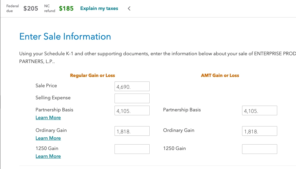Click the Federal due $205 amount
This screenshot has height=169, width=296.
(x=31, y=8)
